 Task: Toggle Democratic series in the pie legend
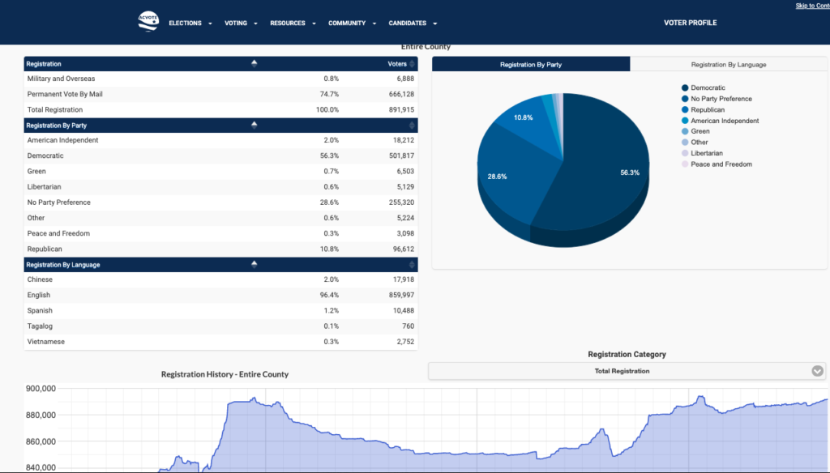tap(708, 87)
